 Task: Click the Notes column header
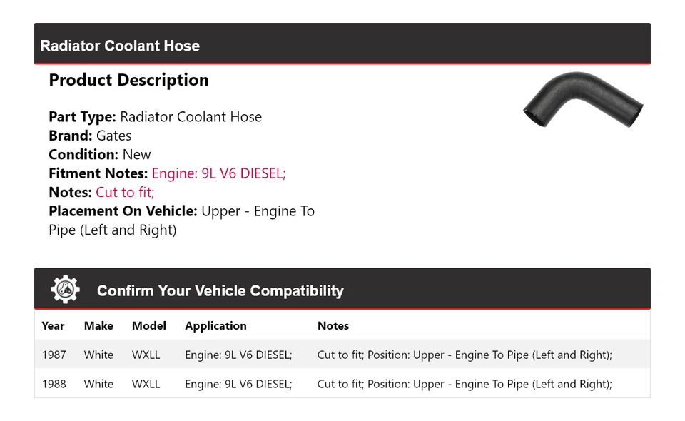(333, 325)
